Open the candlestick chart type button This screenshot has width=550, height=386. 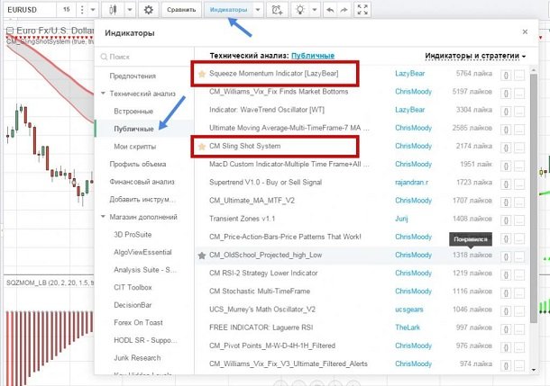coord(113,10)
